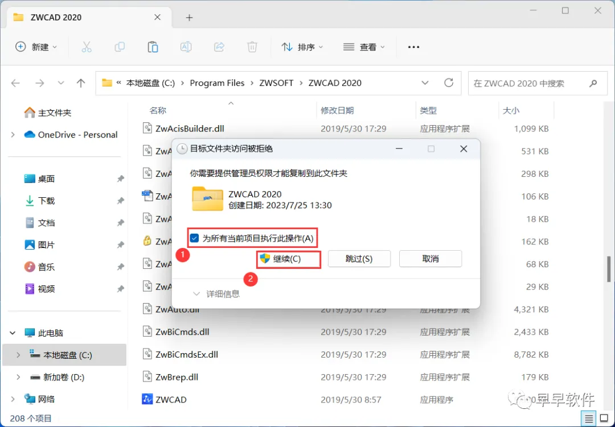
Task: Click pin icon next to 下载
Action: tap(120, 201)
